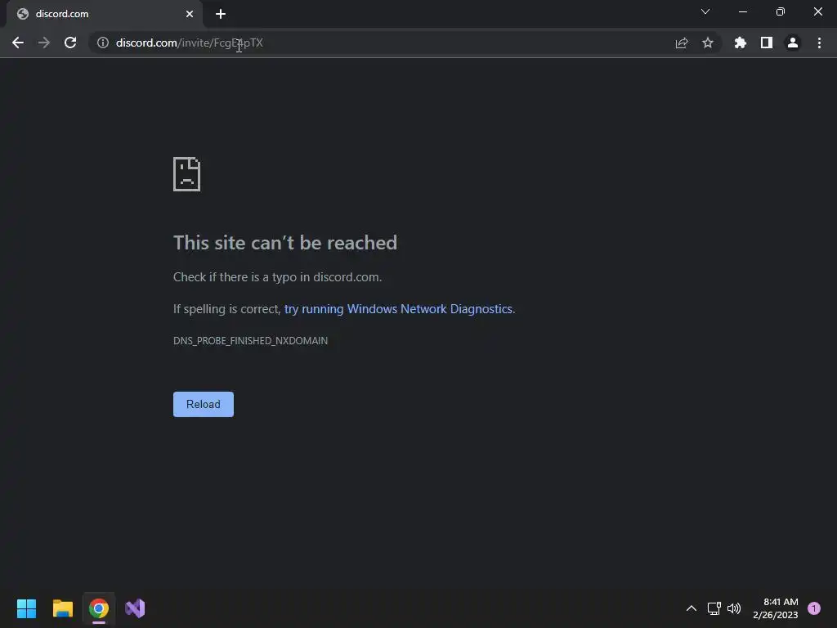The width and height of the screenshot is (837, 628).
Task: Open the notification badge in tray
Action: coord(814,608)
